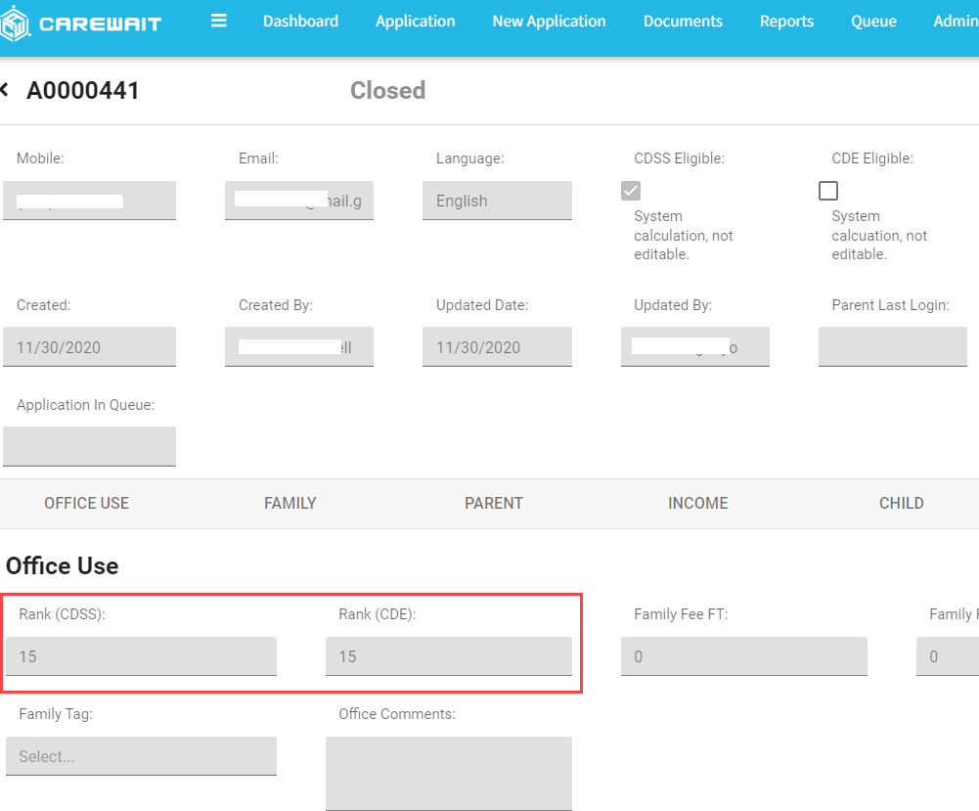Viewport: 979px width, 811px height.
Task: Click the Office Comments text area
Action: coord(448,773)
